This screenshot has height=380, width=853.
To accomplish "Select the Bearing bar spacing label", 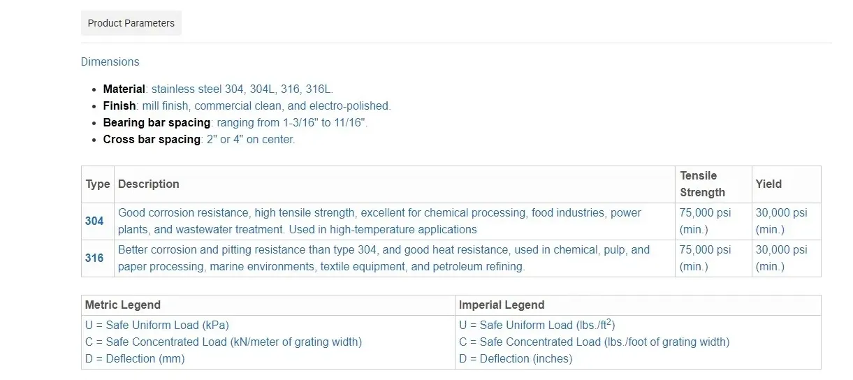I will click(156, 123).
